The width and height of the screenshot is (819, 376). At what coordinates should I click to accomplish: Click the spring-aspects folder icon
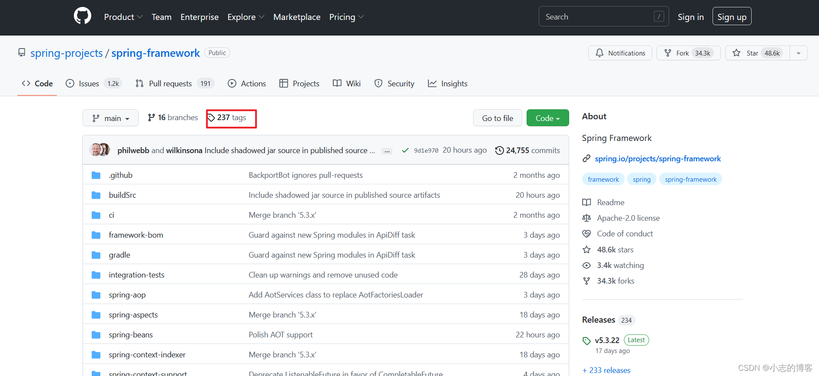[96, 315]
